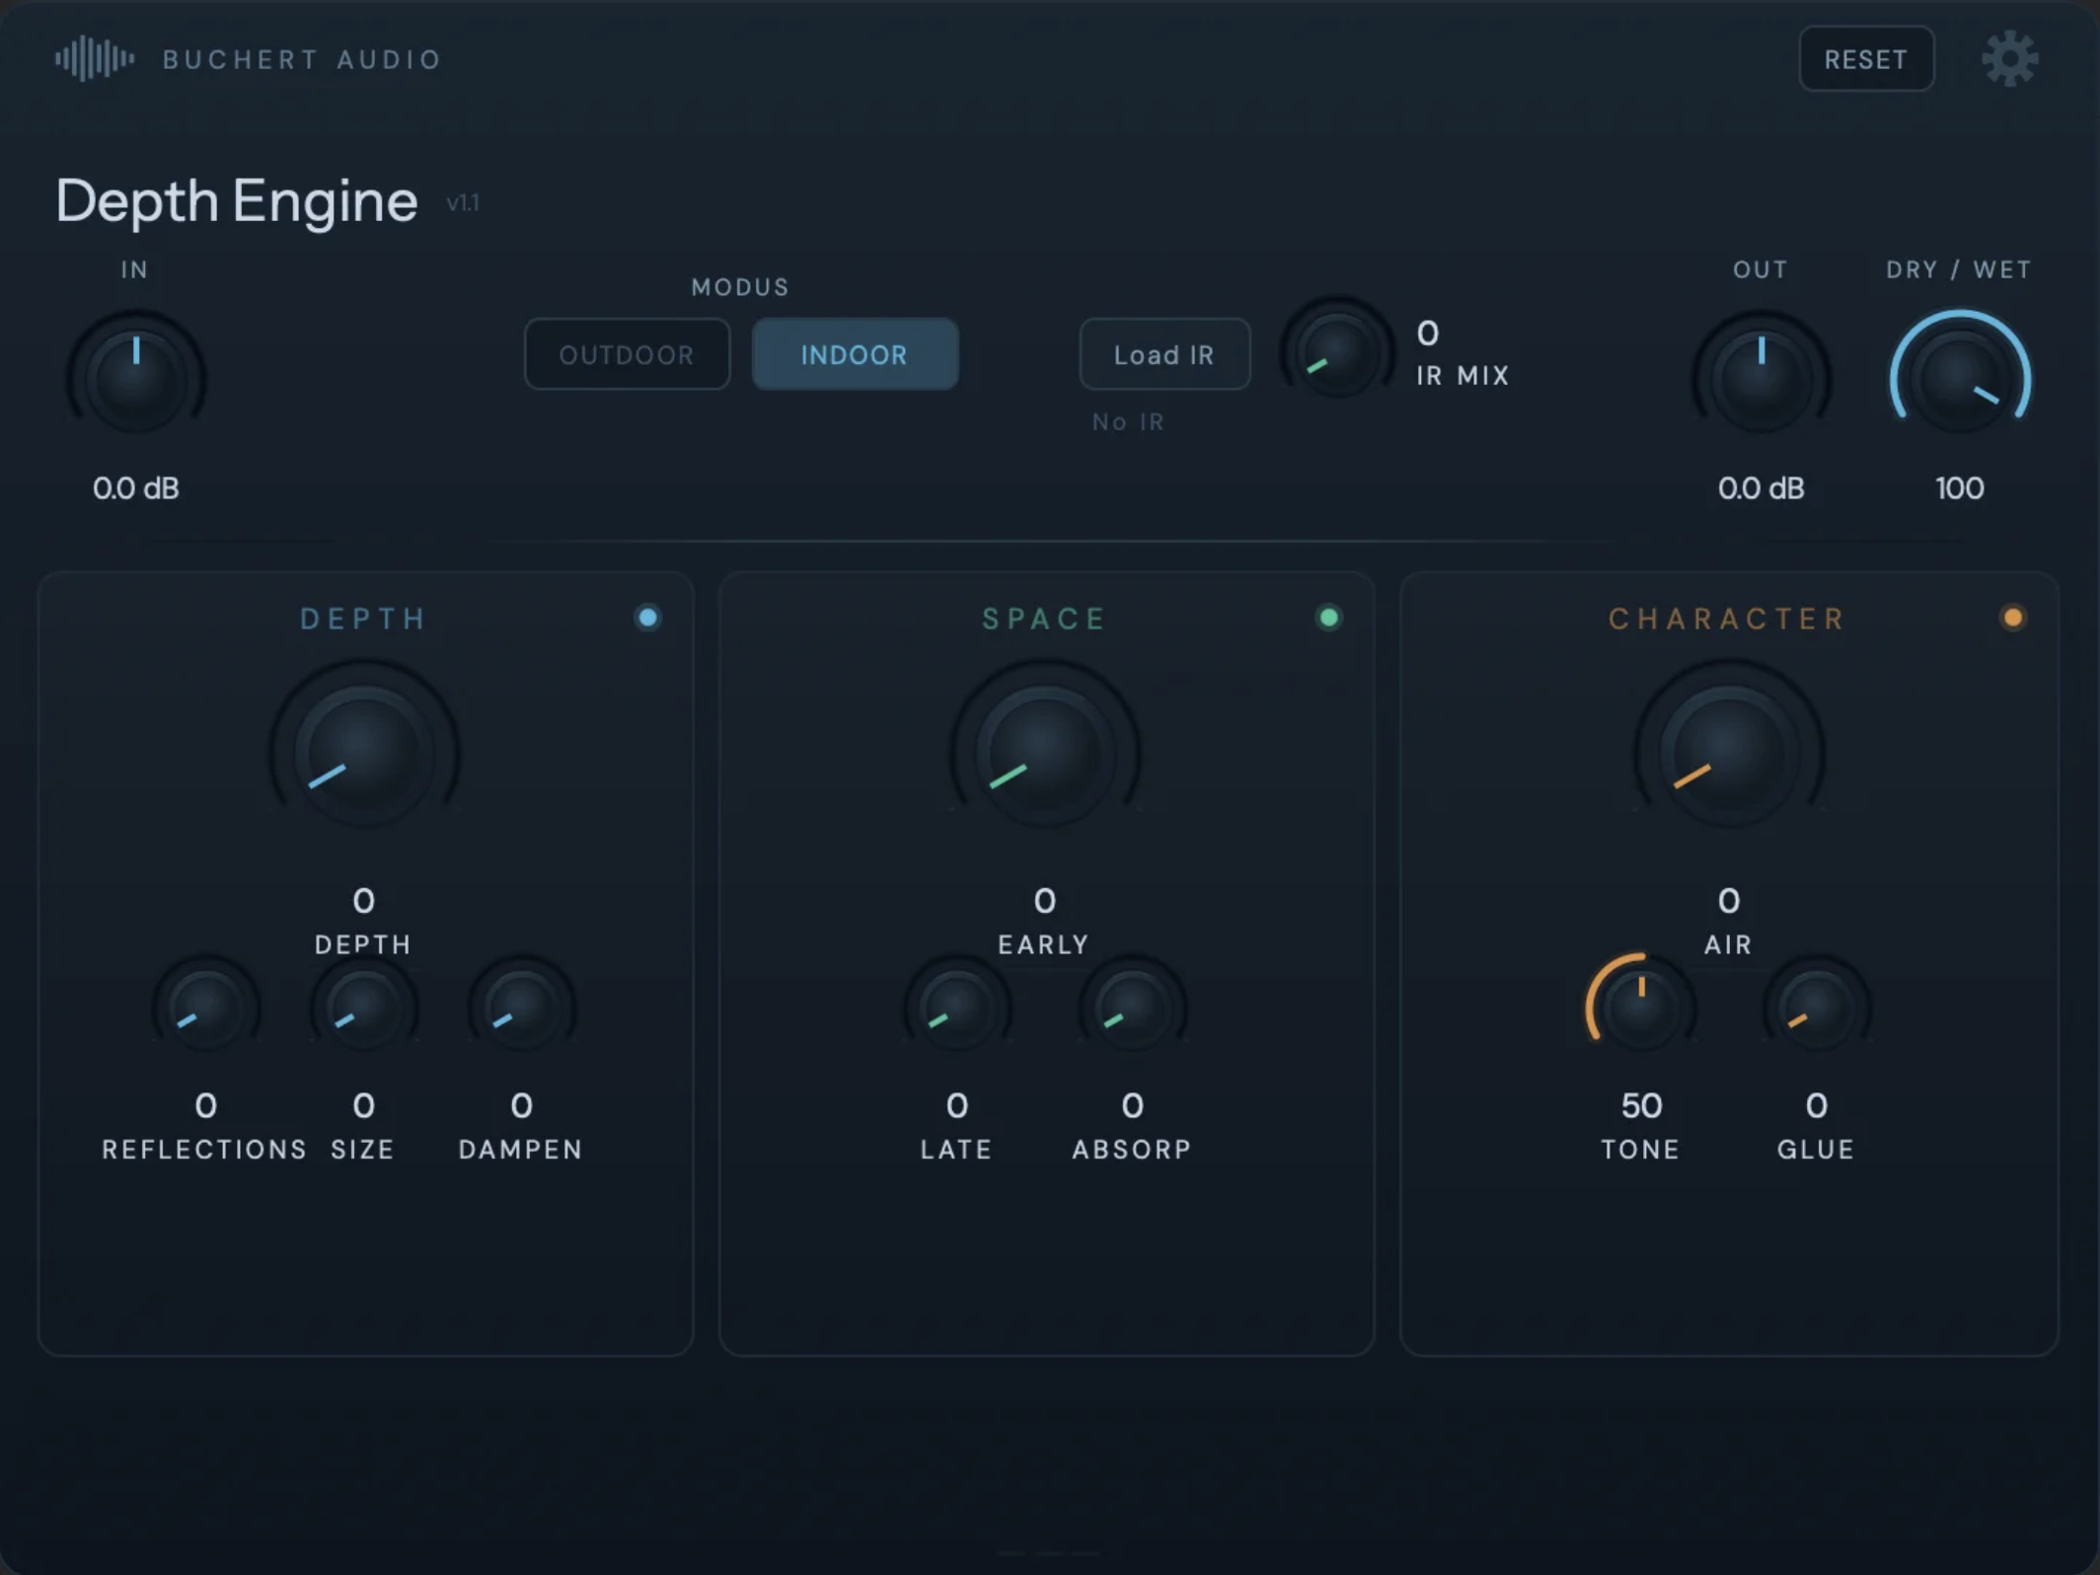Image resolution: width=2100 pixels, height=1575 pixels.
Task: Click the REFLECTIONS knob
Action: [x=206, y=1007]
